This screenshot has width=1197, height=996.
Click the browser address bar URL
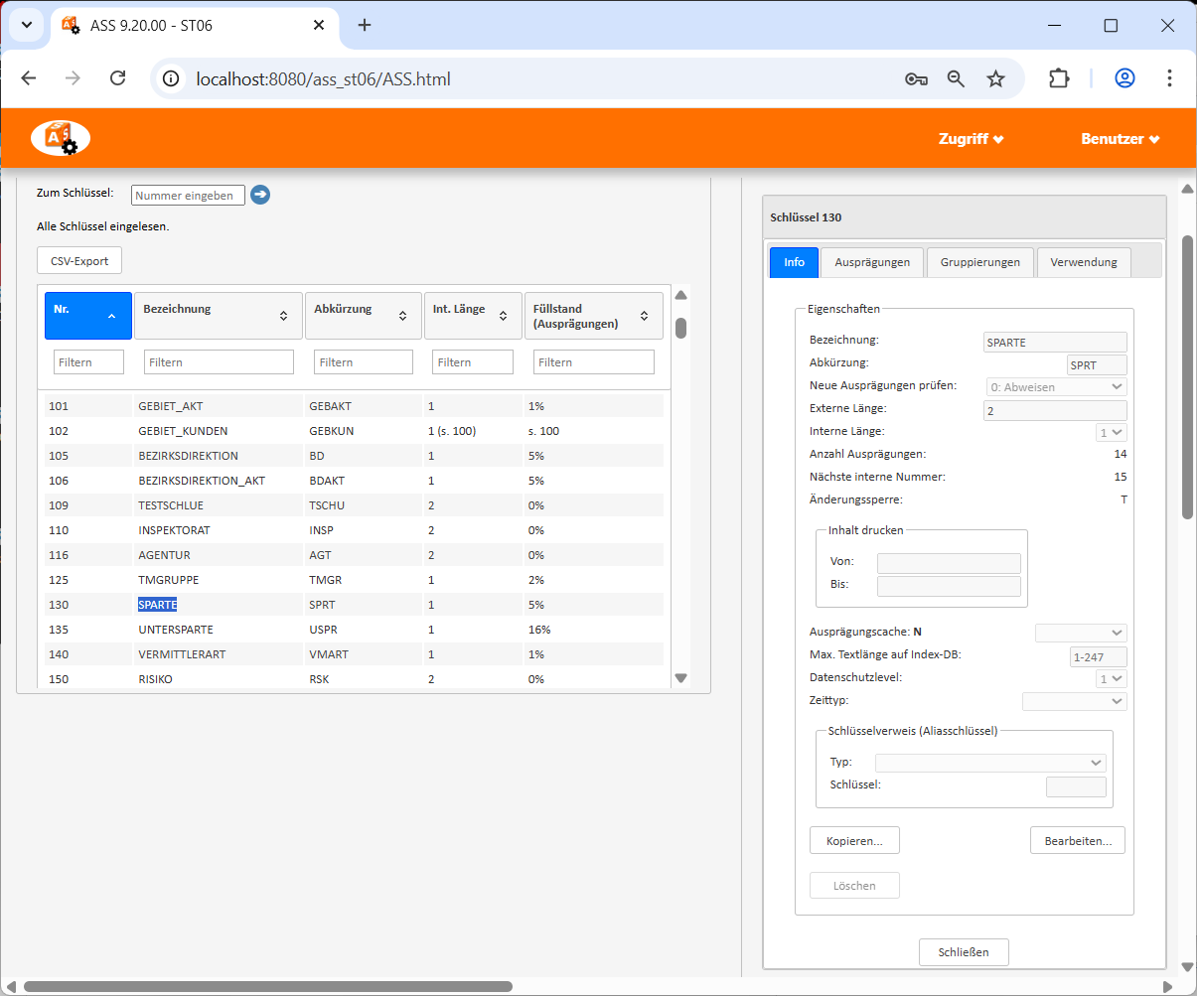pyautogui.click(x=324, y=78)
